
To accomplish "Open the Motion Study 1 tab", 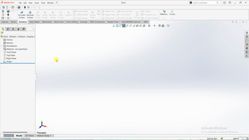I will 44,136.
